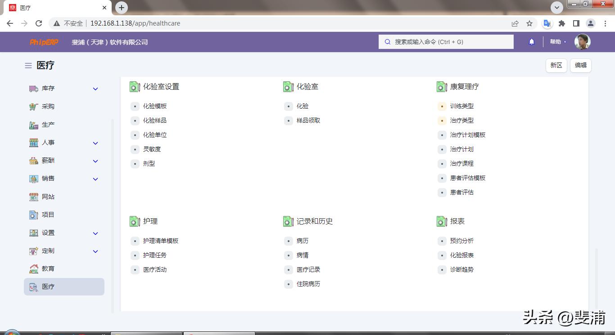Click the 网站 storefront icon in sidebar
This screenshot has height=335, width=615.
click(x=34, y=197)
